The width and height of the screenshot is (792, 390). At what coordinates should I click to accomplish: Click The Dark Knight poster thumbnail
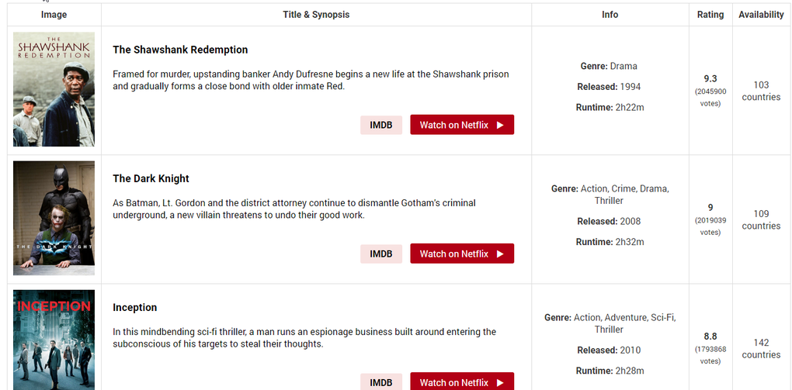pos(54,218)
